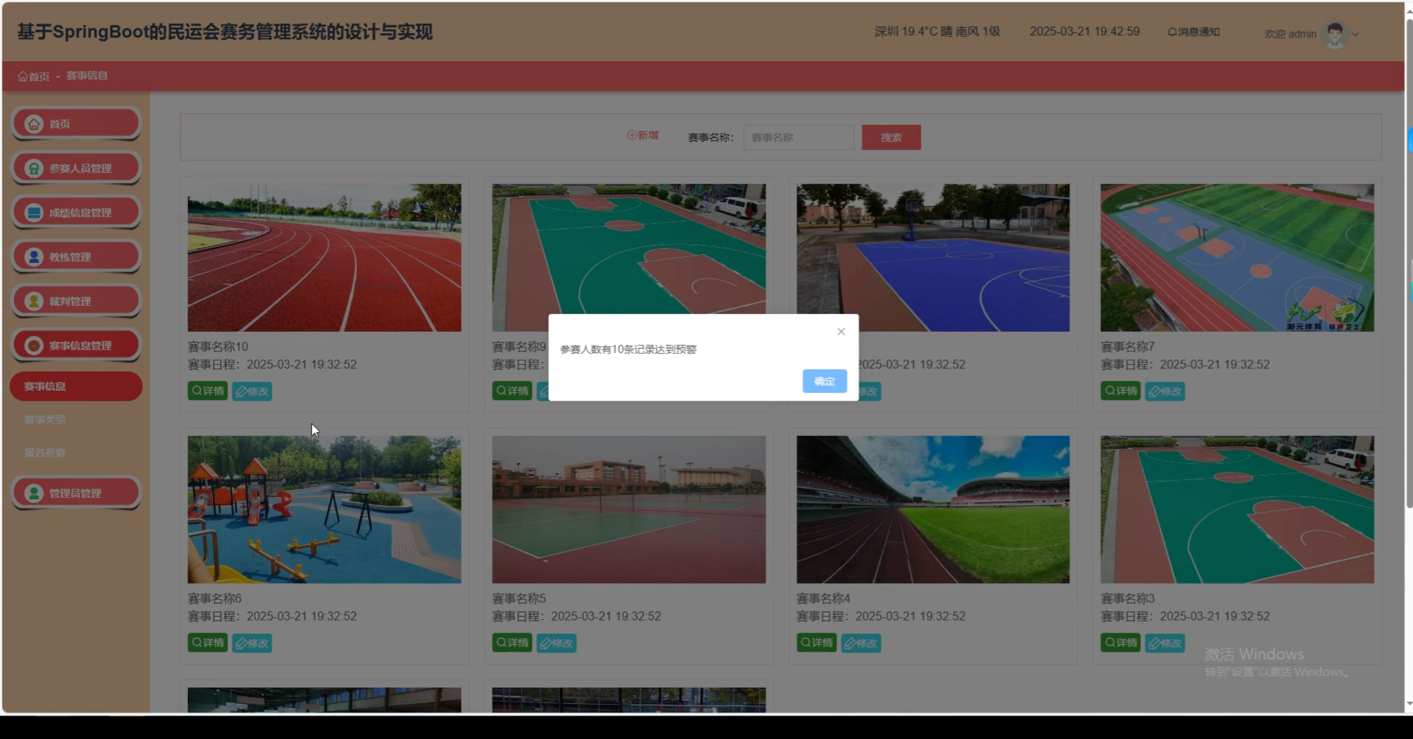Click the admin avatar picture
Image resolution: width=1413 pixels, height=739 pixels.
pyautogui.click(x=1335, y=34)
